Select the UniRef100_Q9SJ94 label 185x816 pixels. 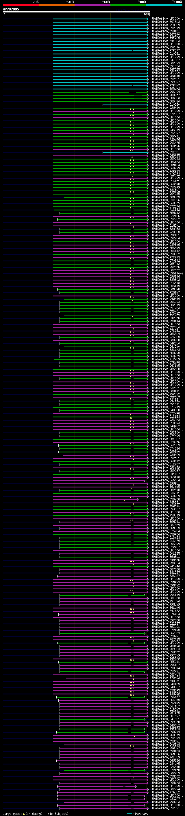click(166, 92)
